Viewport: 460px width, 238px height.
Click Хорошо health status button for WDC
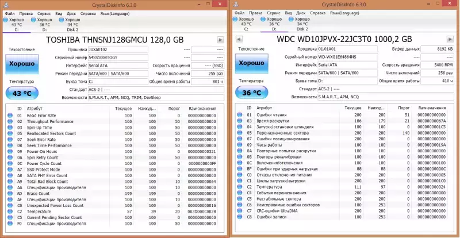click(x=251, y=63)
